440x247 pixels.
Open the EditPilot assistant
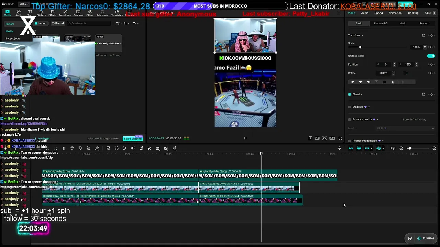point(426,239)
